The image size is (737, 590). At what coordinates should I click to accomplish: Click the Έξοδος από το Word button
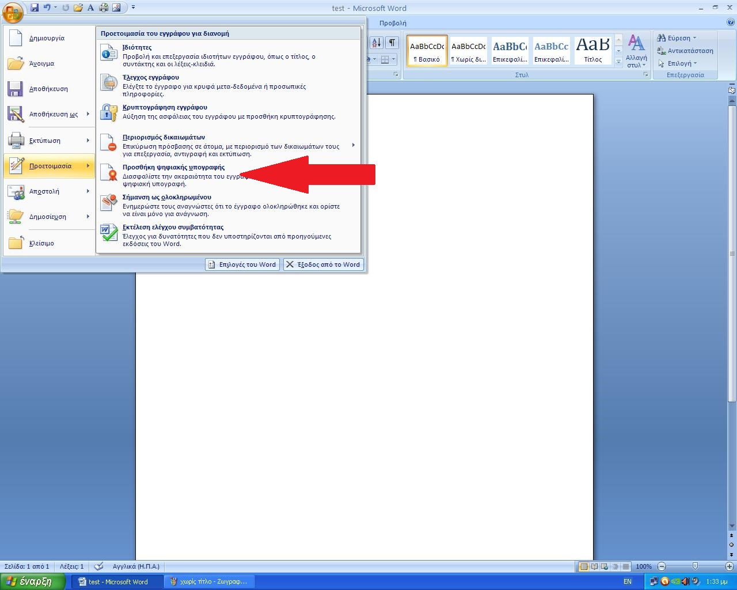click(x=324, y=264)
